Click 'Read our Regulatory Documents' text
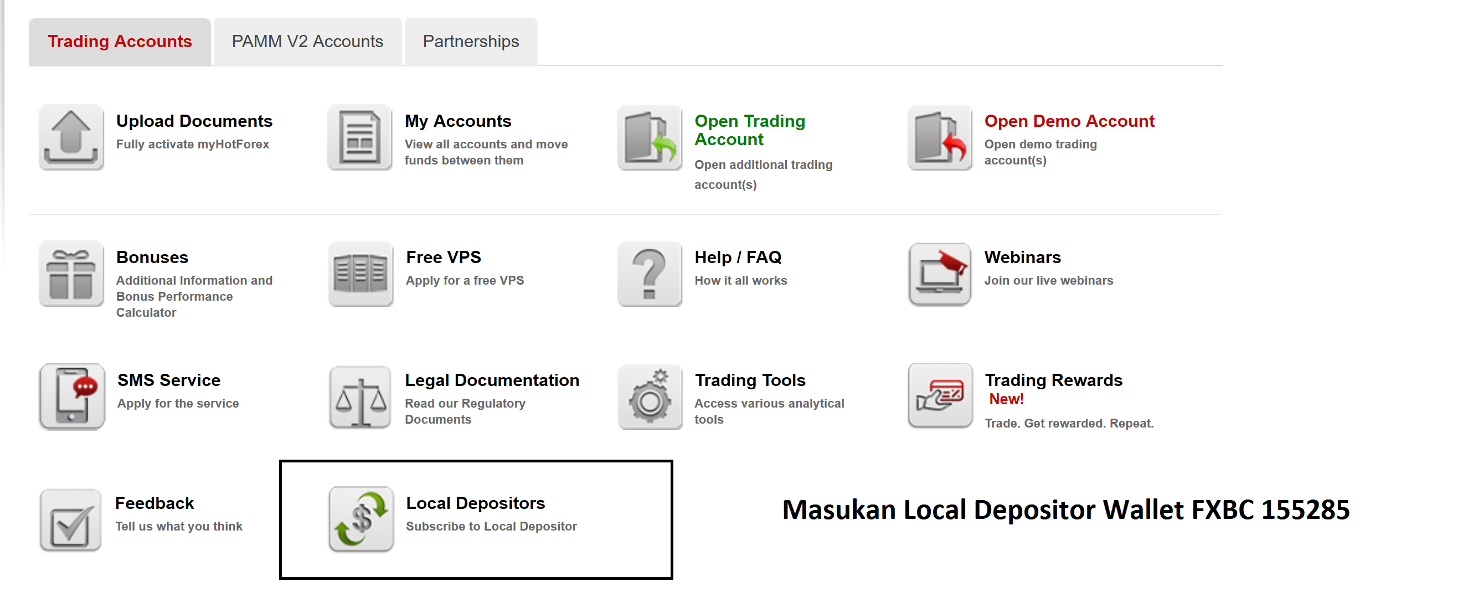This screenshot has width=1468, height=592. tap(465, 411)
